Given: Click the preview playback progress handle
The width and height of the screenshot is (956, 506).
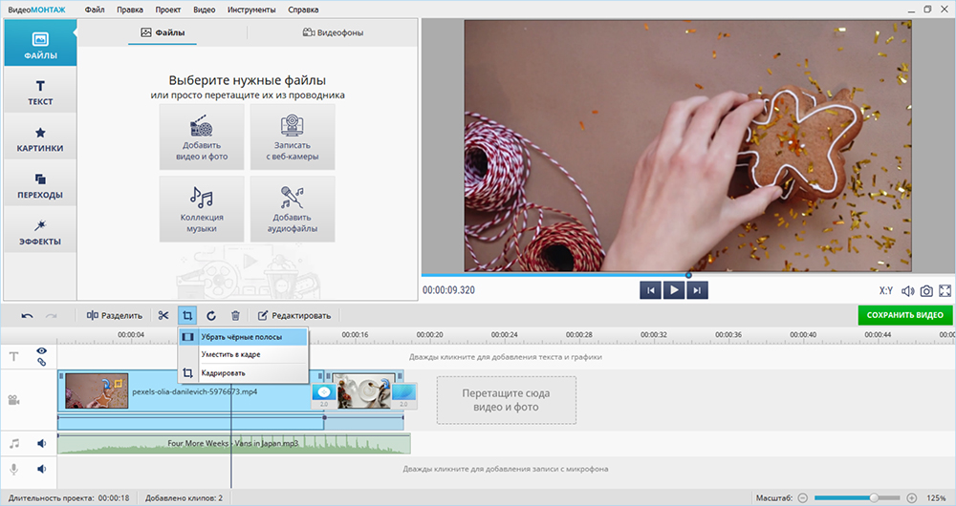Looking at the screenshot, I should [688, 275].
